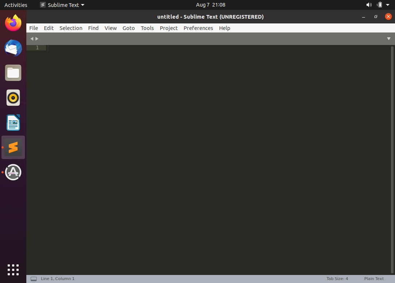Open Software Updater from the dock
This screenshot has width=395, height=283.
pyautogui.click(x=13, y=172)
